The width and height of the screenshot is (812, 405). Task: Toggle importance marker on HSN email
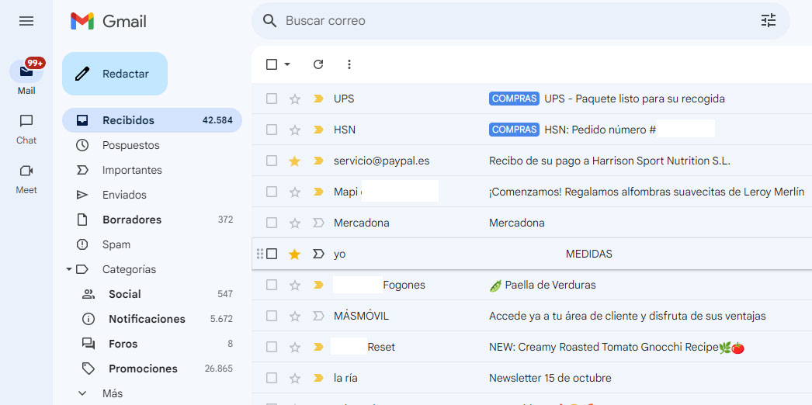[318, 130]
